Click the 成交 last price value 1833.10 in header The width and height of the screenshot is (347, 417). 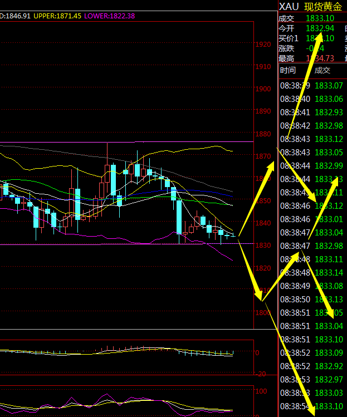click(x=320, y=18)
